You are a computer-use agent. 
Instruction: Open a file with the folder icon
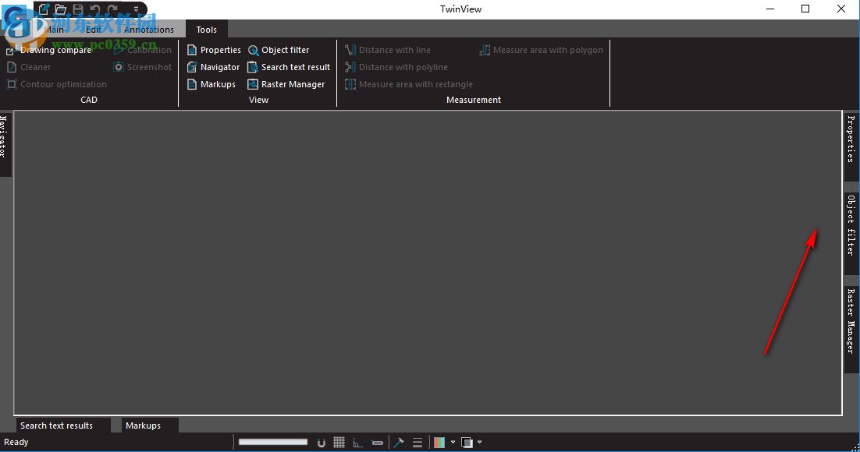(61, 9)
